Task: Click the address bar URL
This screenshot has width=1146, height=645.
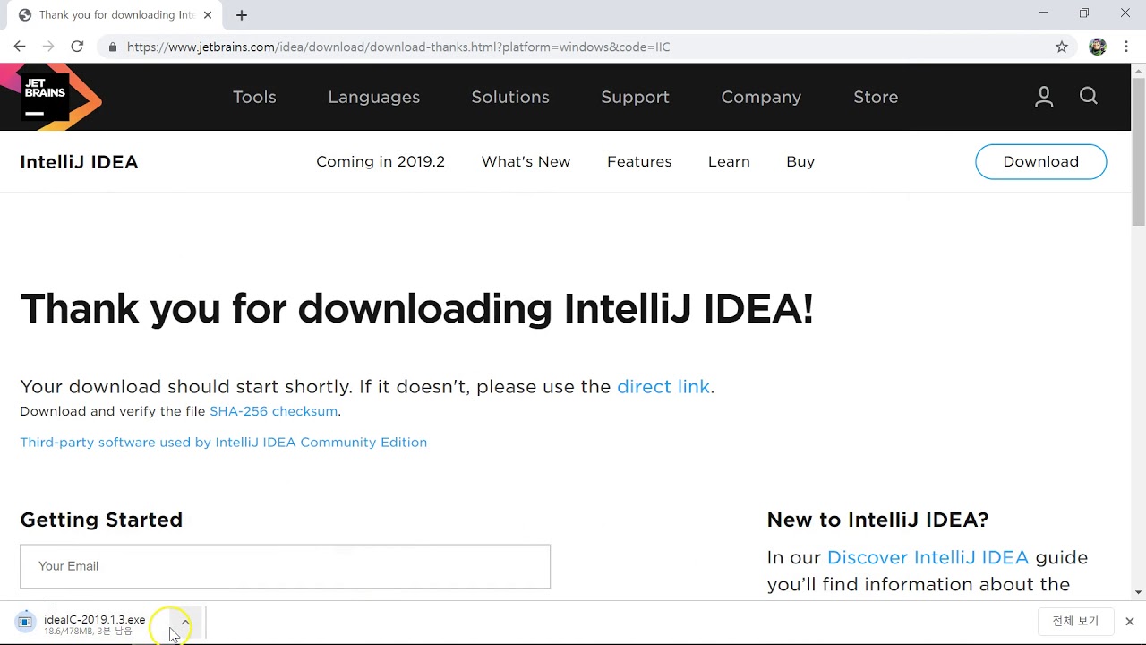Action: tap(398, 47)
